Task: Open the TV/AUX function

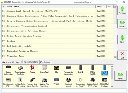Action: 56,81
